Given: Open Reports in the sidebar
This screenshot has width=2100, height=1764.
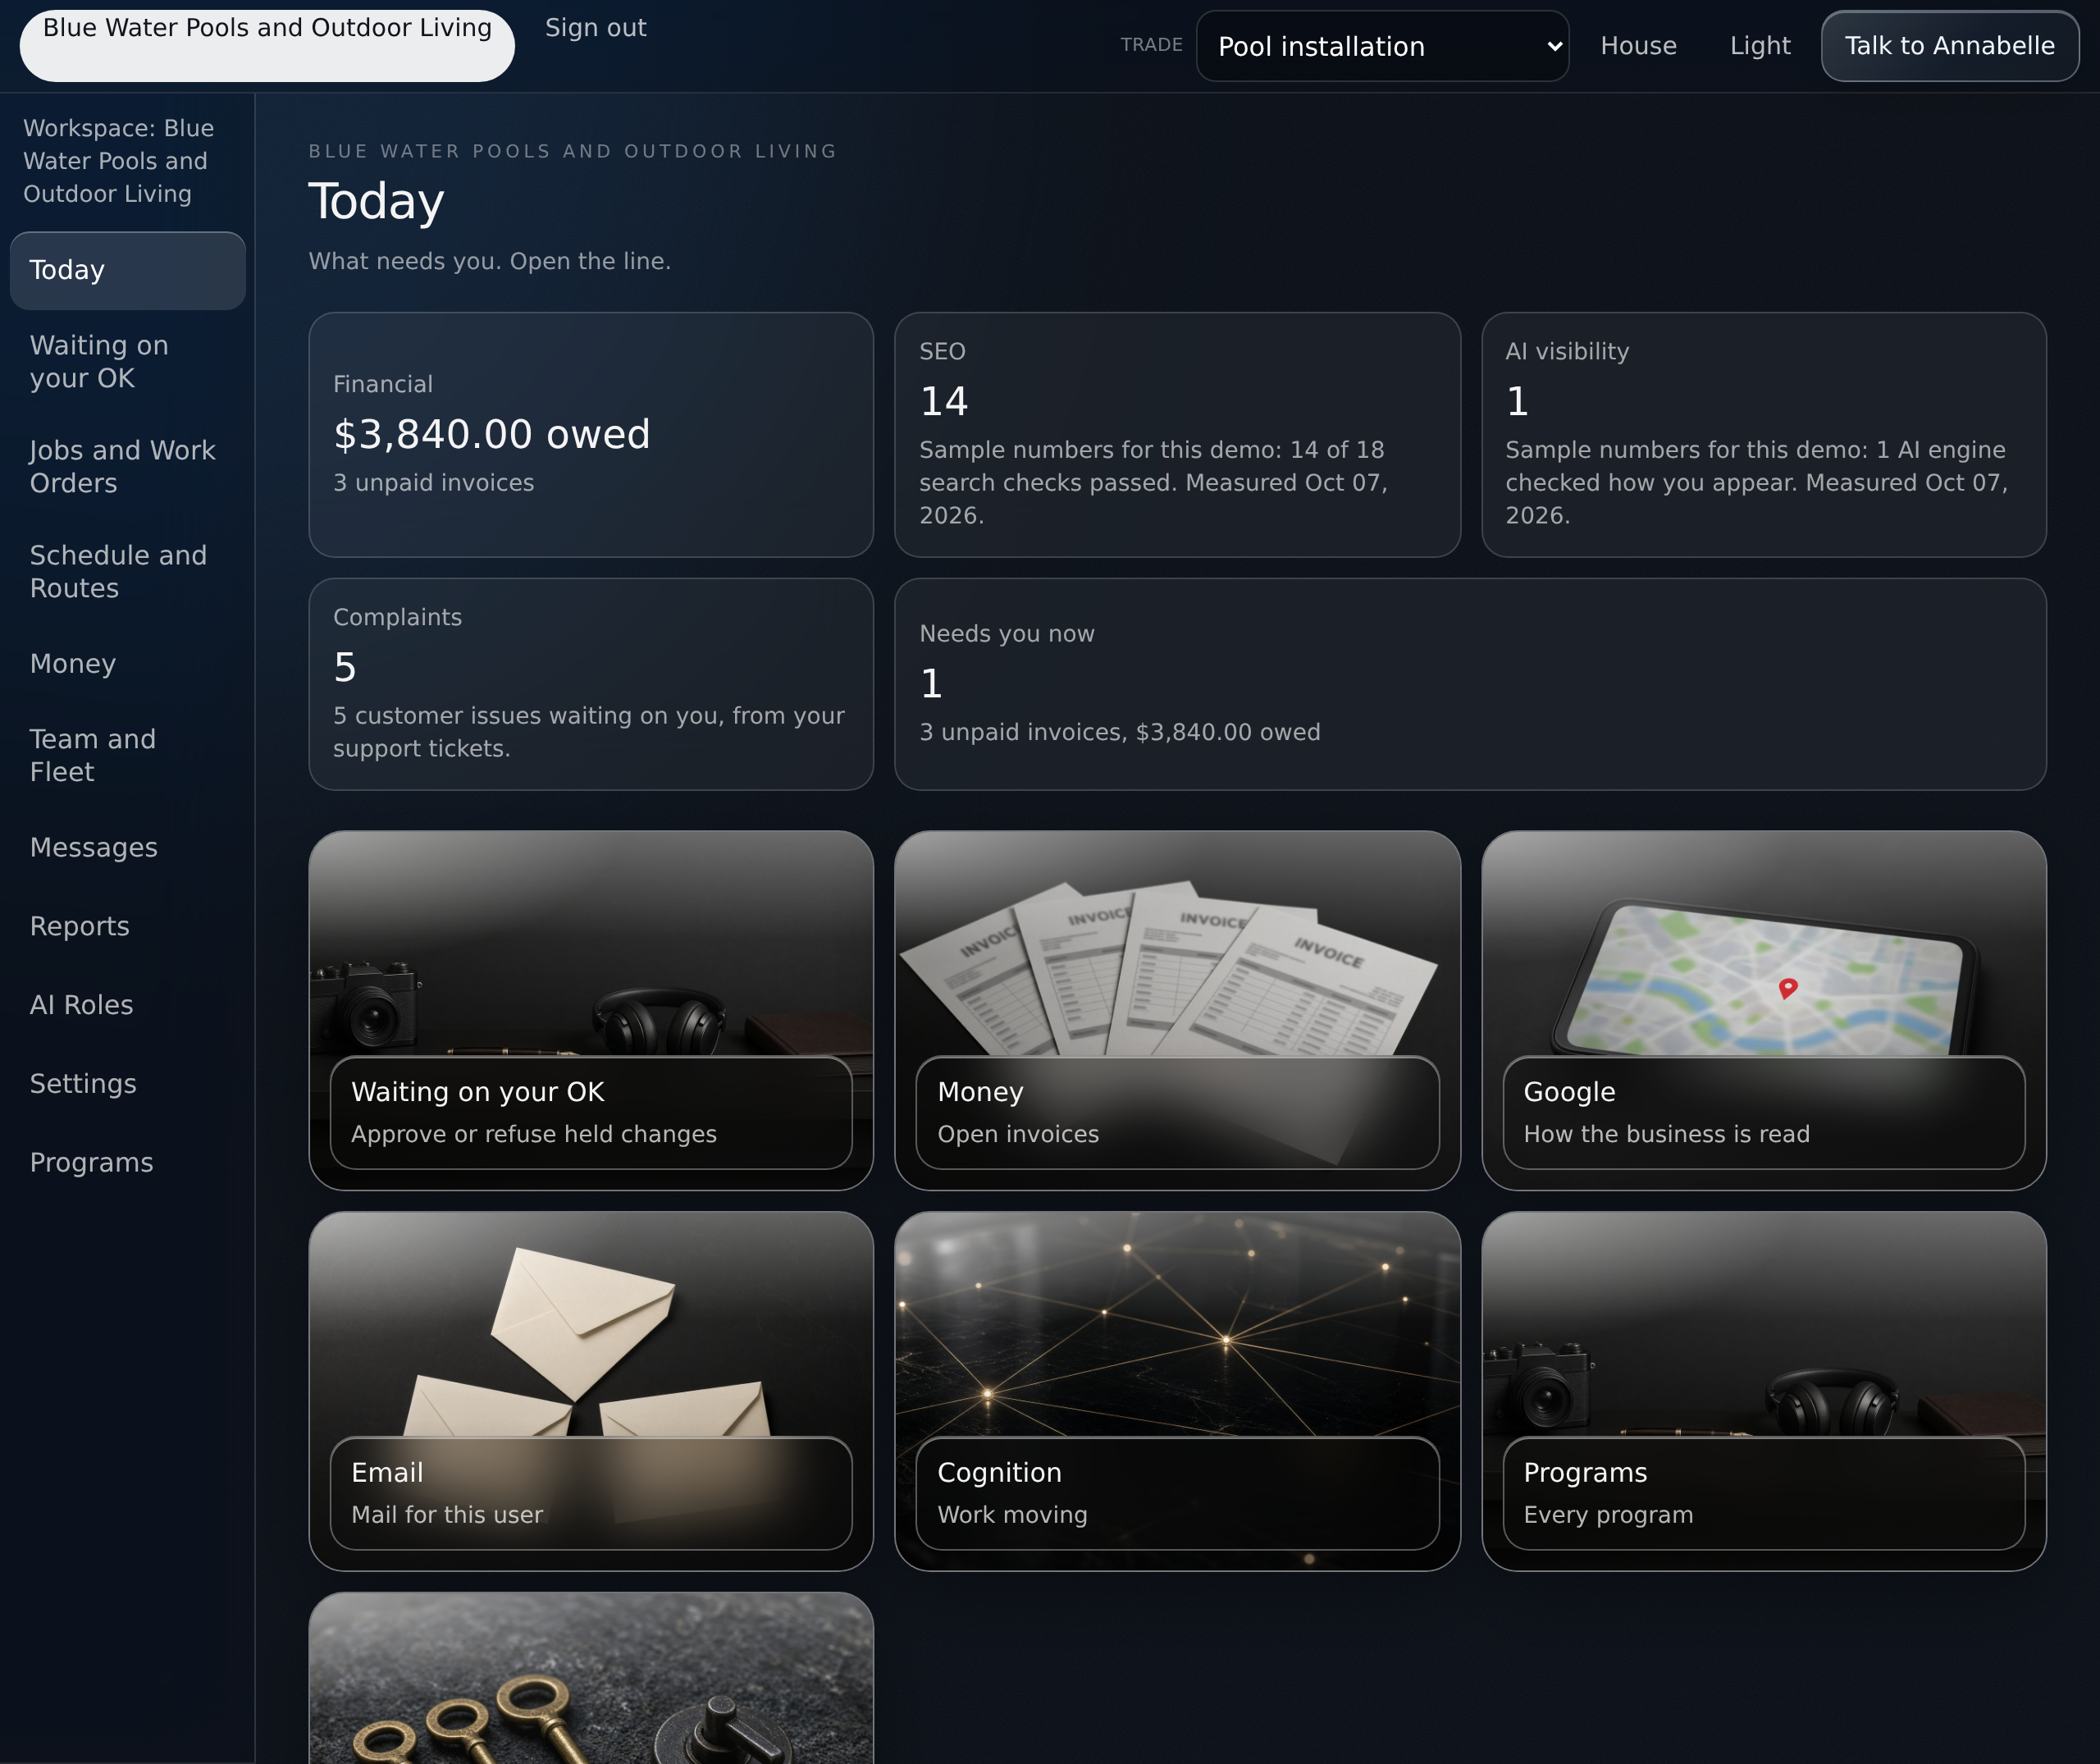Looking at the screenshot, I should click(x=128, y=927).
